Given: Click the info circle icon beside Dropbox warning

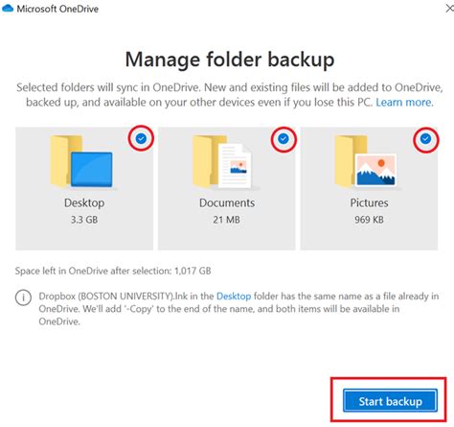Looking at the screenshot, I should (x=23, y=297).
